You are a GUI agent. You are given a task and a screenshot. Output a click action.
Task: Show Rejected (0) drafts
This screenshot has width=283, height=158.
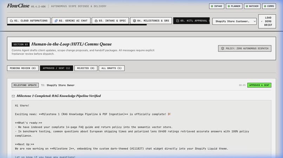[x=86, y=68]
